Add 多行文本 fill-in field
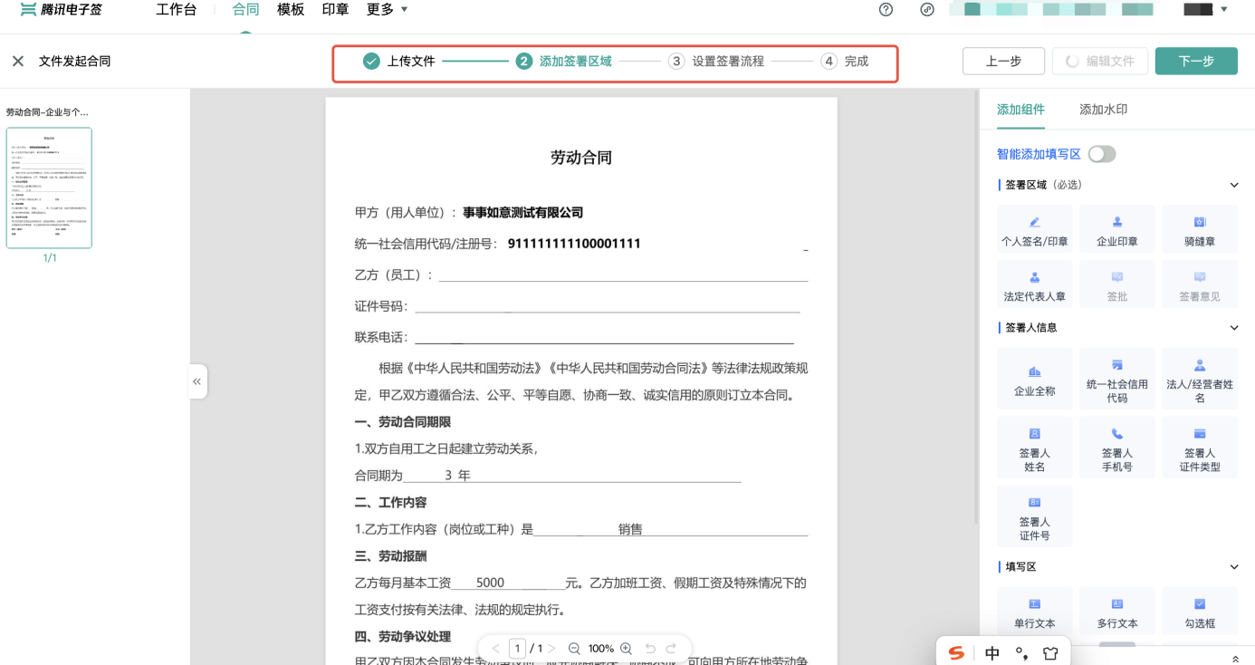Image resolution: width=1255 pixels, height=665 pixels. (1116, 612)
